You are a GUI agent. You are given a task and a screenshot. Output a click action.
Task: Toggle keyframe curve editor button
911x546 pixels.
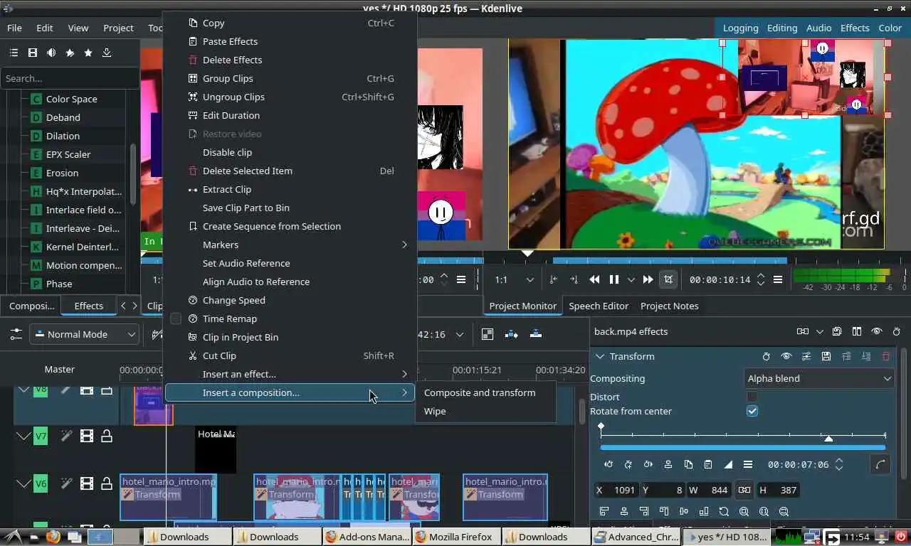pos(880,465)
